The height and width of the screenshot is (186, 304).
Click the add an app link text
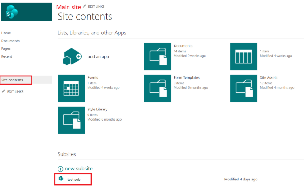(98, 57)
